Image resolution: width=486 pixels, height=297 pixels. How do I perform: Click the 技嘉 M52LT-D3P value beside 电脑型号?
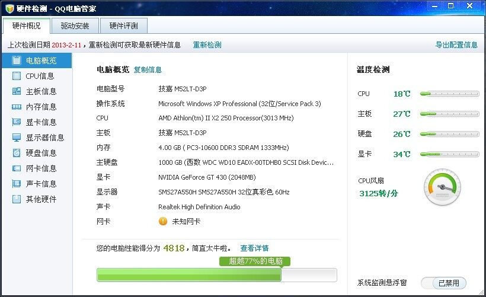183,89
